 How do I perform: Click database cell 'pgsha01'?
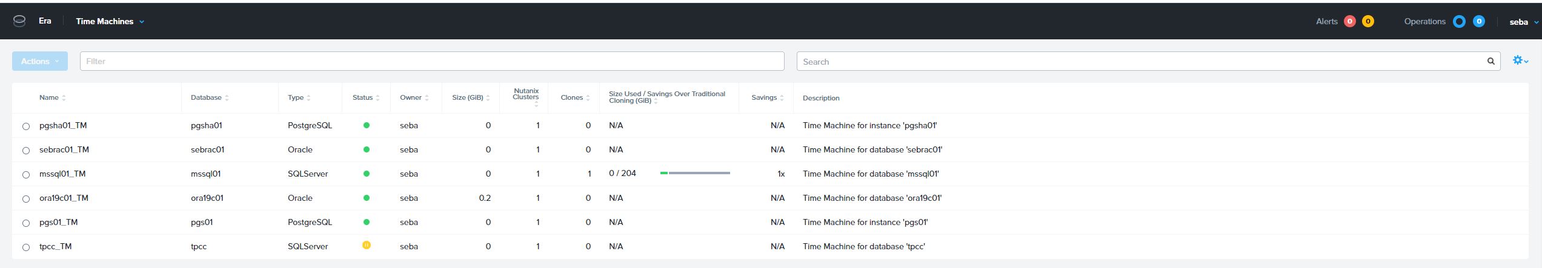pos(206,125)
